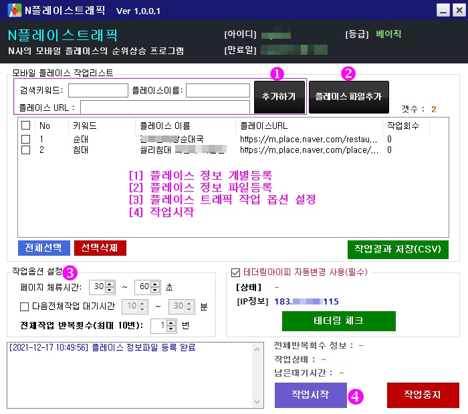468x414 pixels.
Task: Close the N플레이스트래픽 window
Action: click(459, 11)
